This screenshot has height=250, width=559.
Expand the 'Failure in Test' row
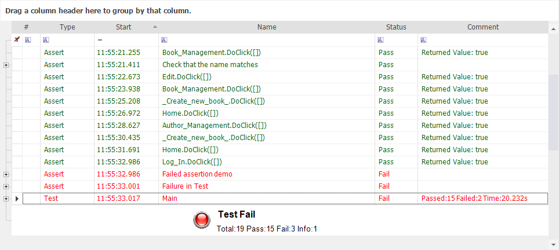pos(6,186)
